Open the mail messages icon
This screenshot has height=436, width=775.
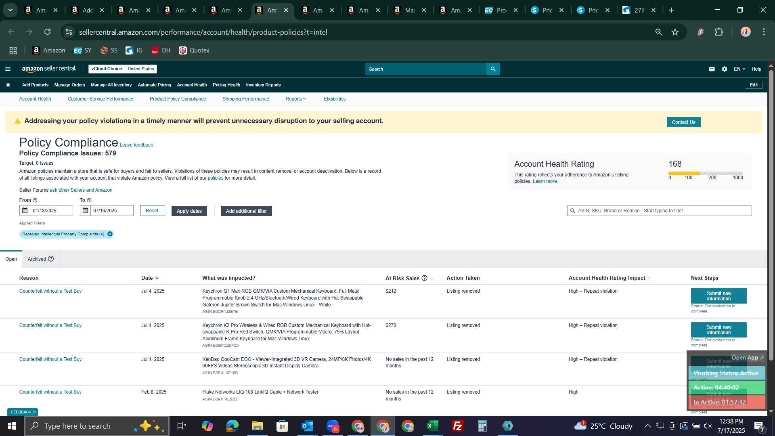712,69
